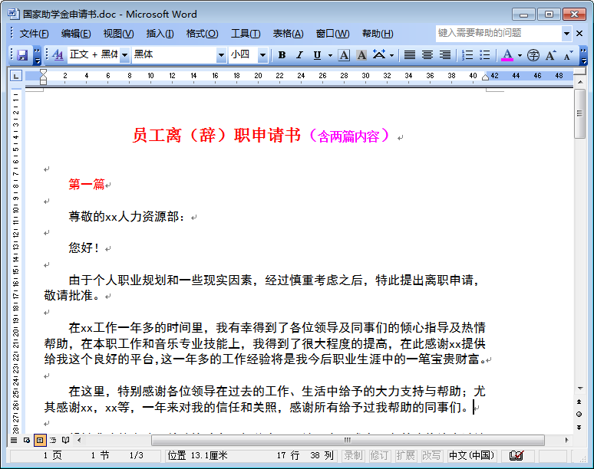Open the 帮助(H) menu

click(378, 34)
